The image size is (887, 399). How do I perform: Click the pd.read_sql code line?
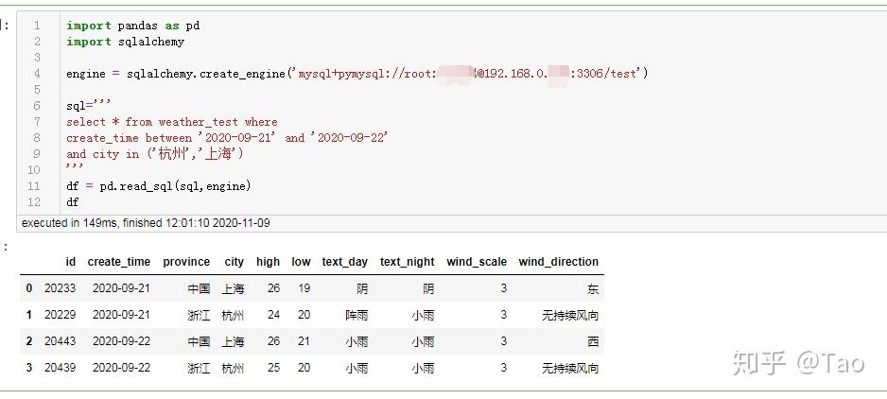[x=159, y=186]
